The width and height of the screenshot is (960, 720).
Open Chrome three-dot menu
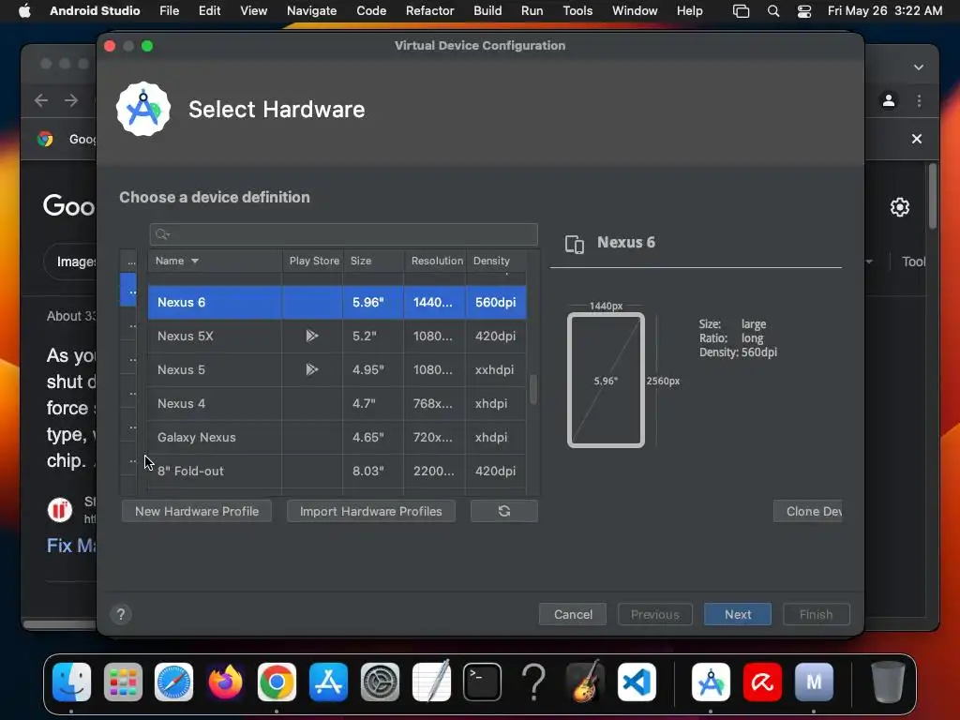tap(919, 100)
